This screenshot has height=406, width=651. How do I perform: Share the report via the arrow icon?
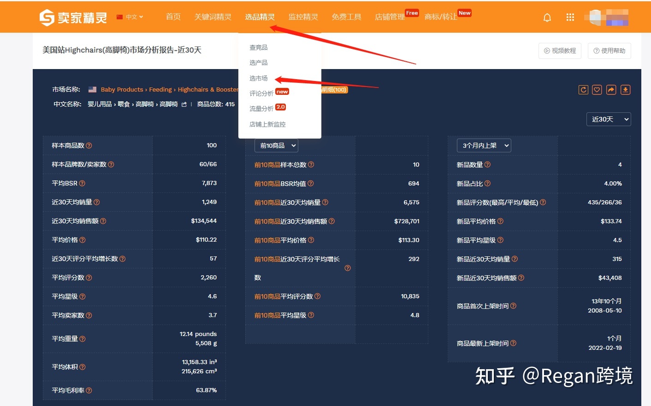[x=611, y=90]
